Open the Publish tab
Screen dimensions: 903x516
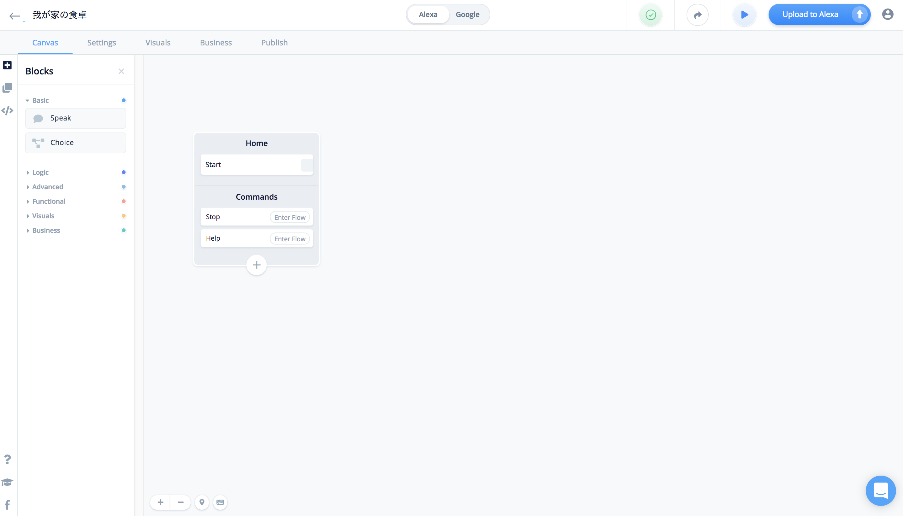(x=274, y=43)
